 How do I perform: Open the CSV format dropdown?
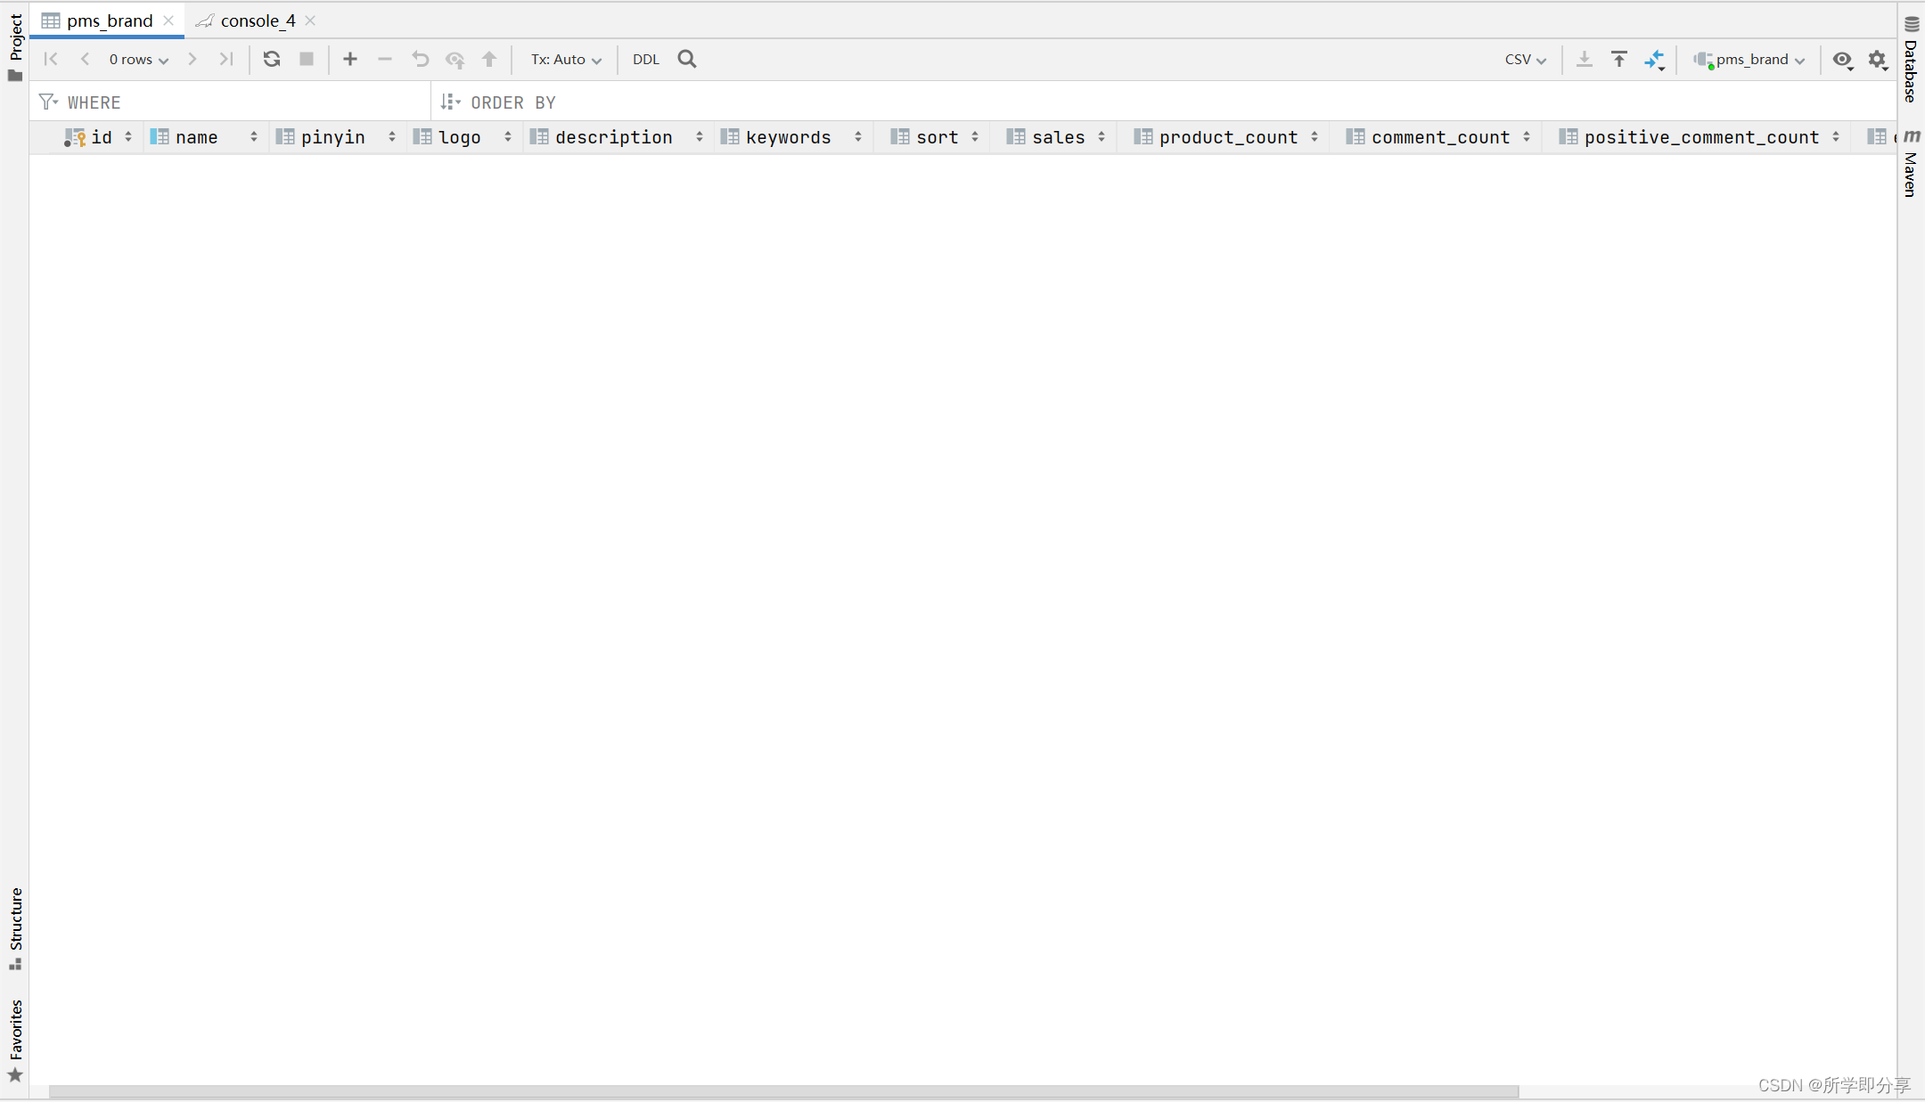point(1525,59)
